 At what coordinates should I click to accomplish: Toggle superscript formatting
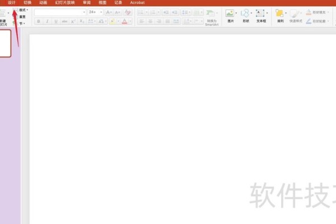point(73,21)
